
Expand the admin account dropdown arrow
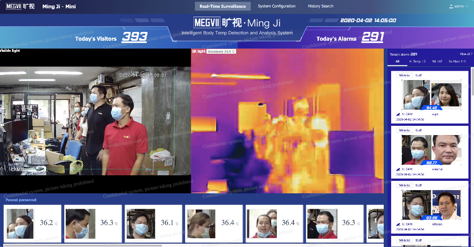pyautogui.click(x=467, y=6)
